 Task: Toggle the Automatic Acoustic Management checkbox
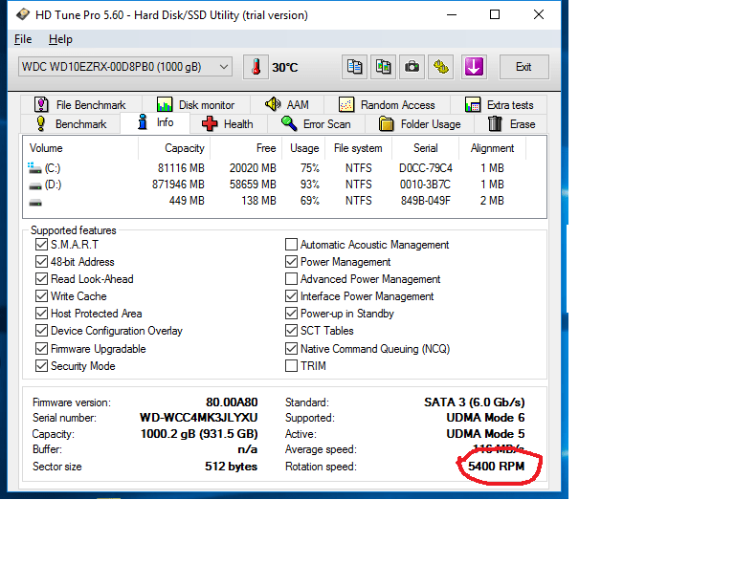pos(291,245)
